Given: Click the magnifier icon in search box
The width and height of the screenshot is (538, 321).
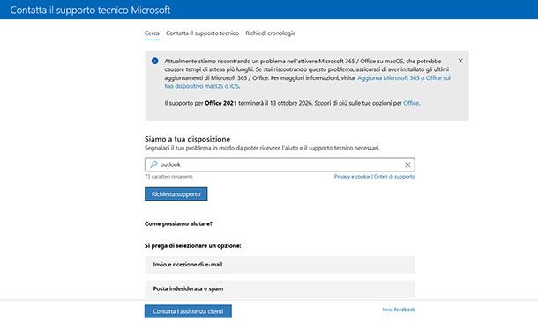Looking at the screenshot, I should tap(153, 164).
